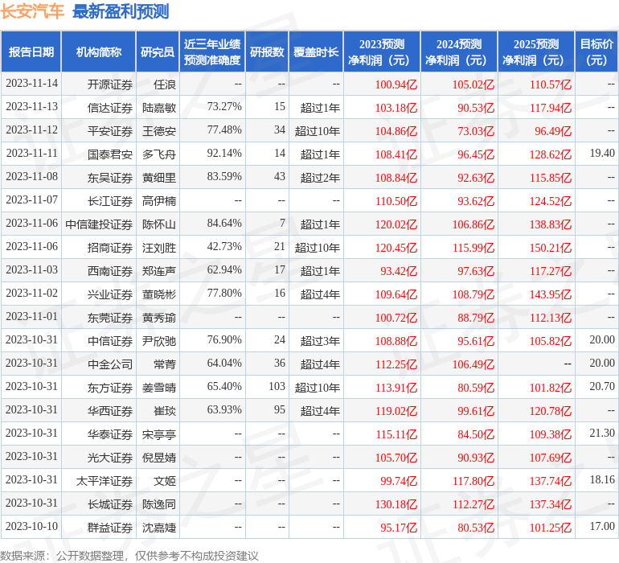Select the 目标价 column header
This screenshot has height=563, width=619.
point(596,51)
